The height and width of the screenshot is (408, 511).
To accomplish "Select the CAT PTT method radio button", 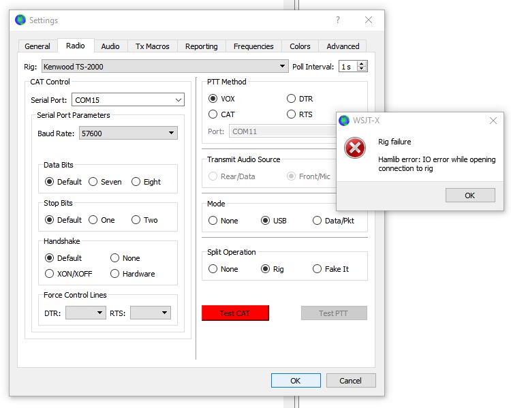I will (213, 114).
